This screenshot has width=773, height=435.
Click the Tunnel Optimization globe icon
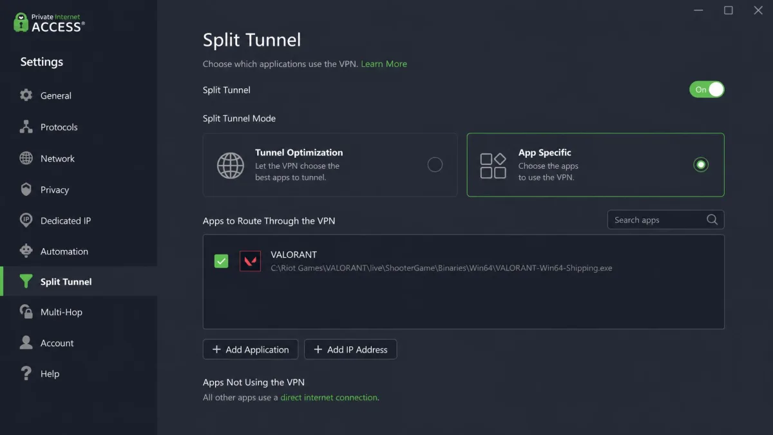(230, 165)
